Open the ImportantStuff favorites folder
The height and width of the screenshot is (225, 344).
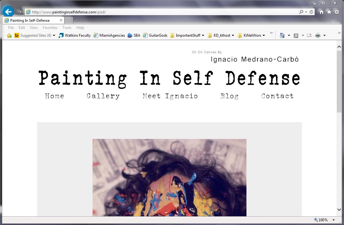(185, 35)
